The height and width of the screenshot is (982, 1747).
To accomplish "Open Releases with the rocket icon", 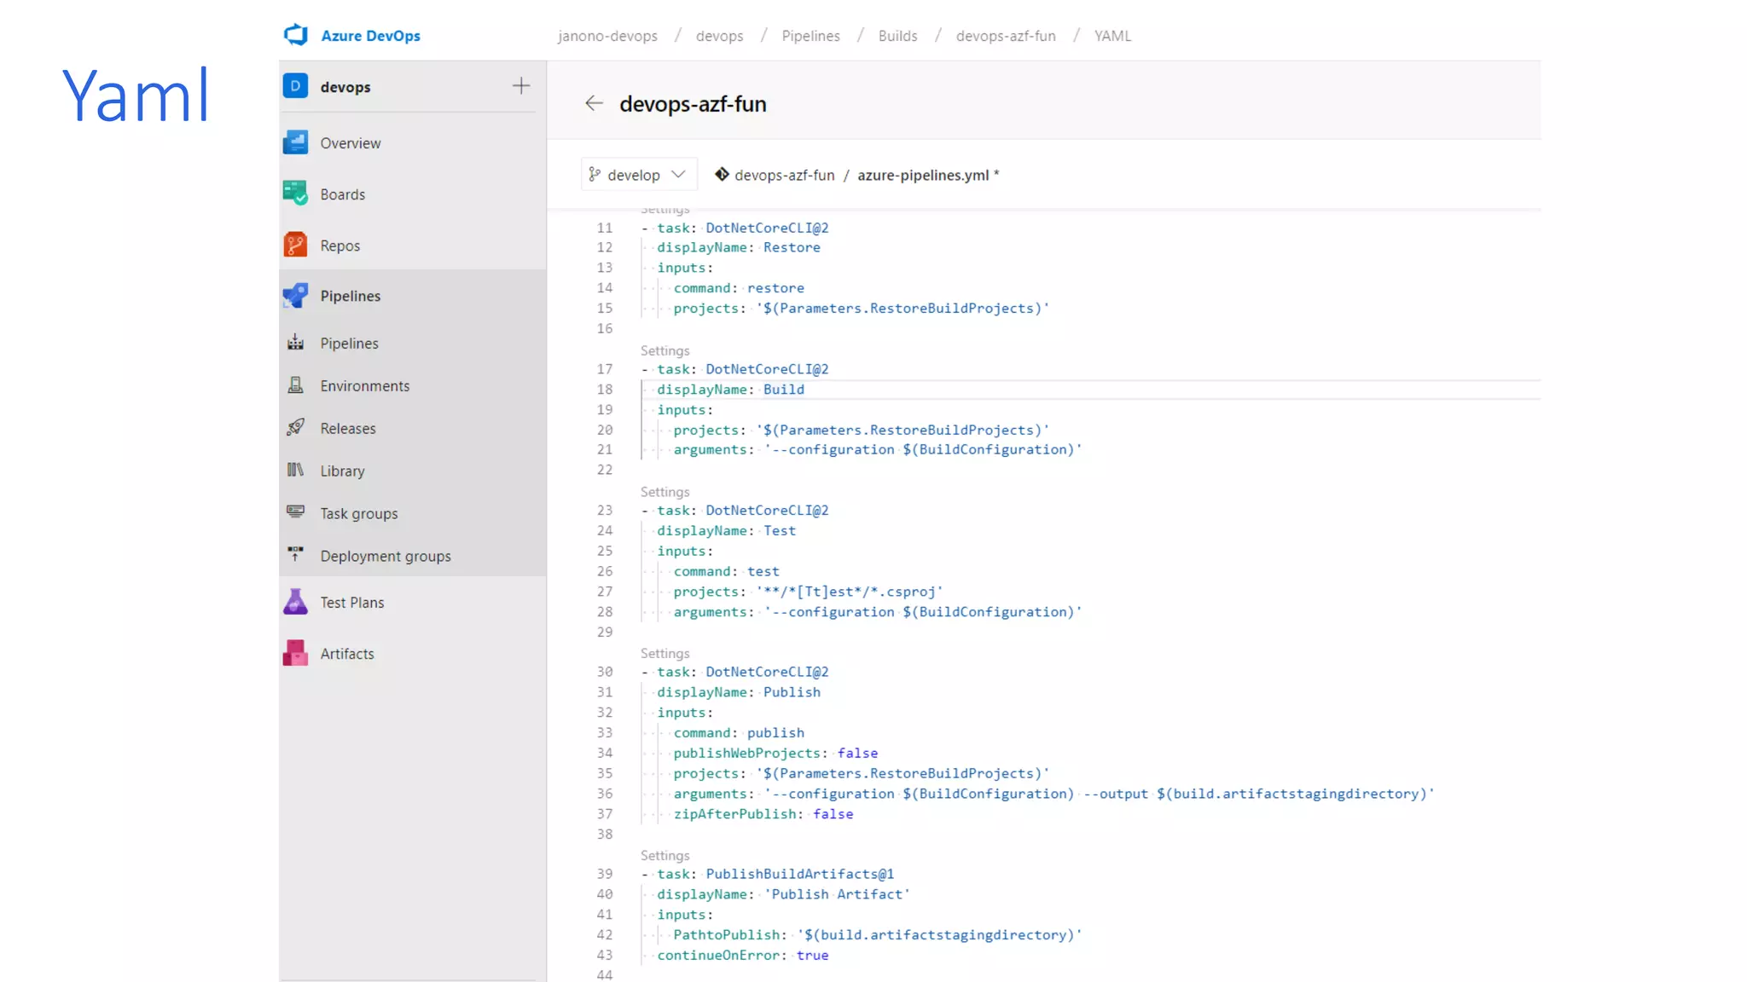I will [295, 428].
